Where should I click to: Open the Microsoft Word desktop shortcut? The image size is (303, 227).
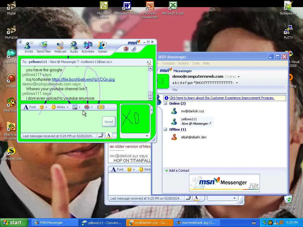point(127,9)
